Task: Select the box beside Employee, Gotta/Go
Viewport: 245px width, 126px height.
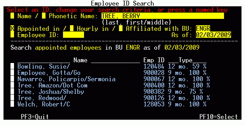Action: pyautogui.click(x=12, y=72)
